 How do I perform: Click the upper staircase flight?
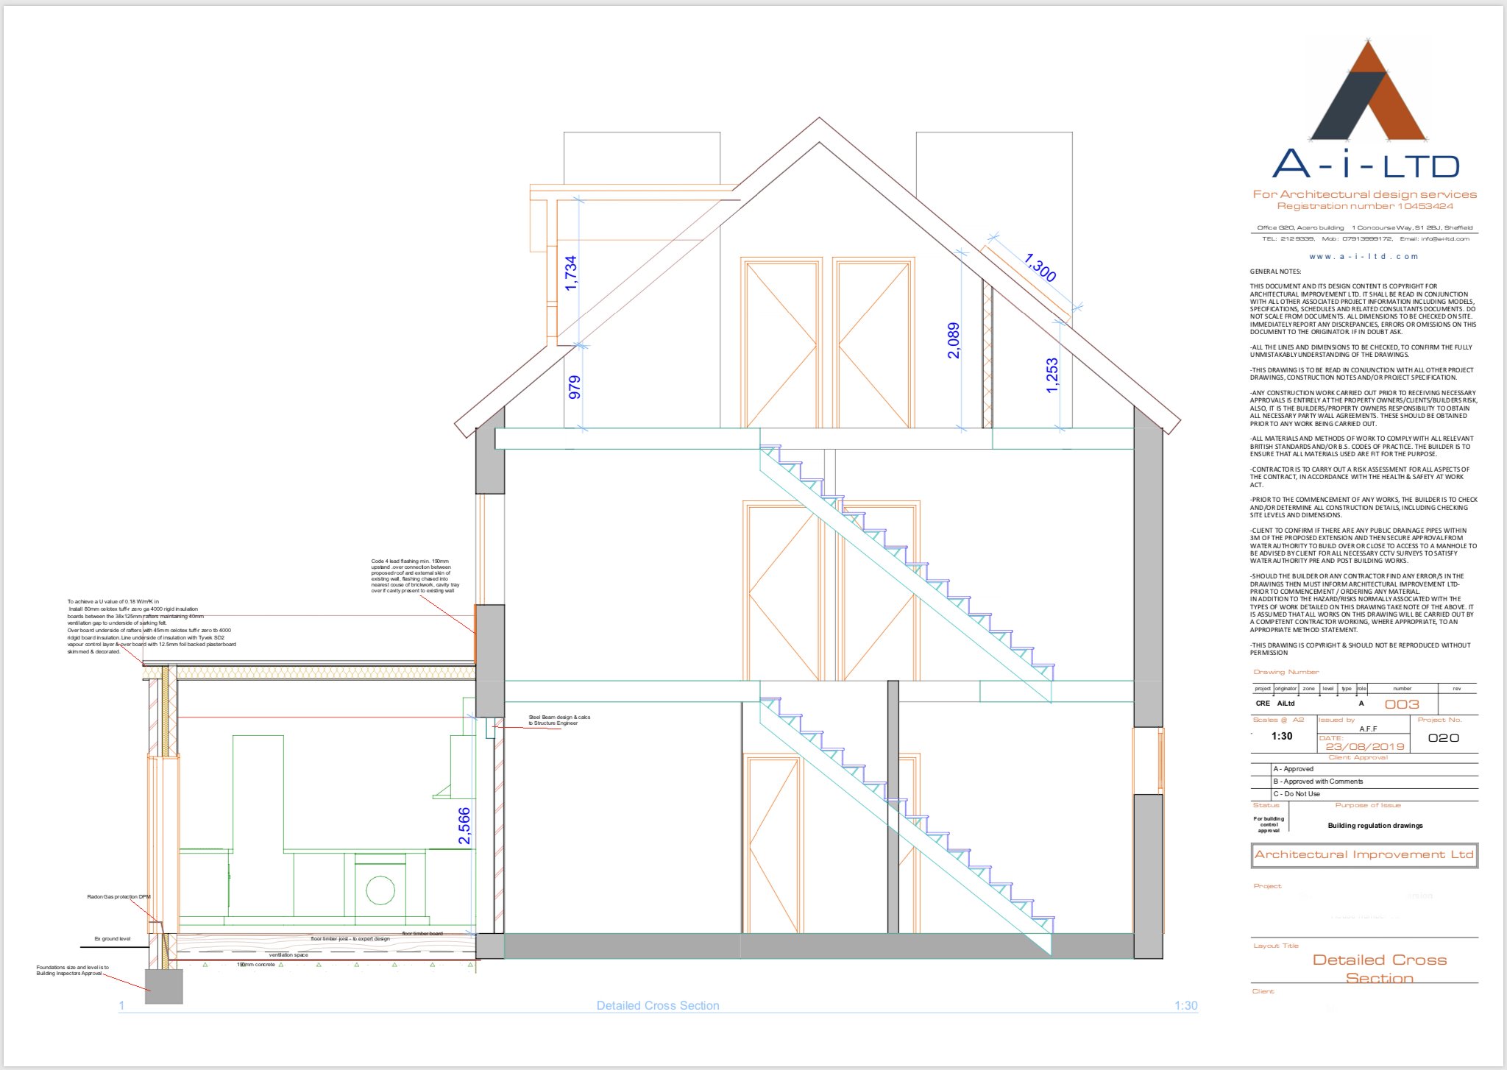point(907,573)
